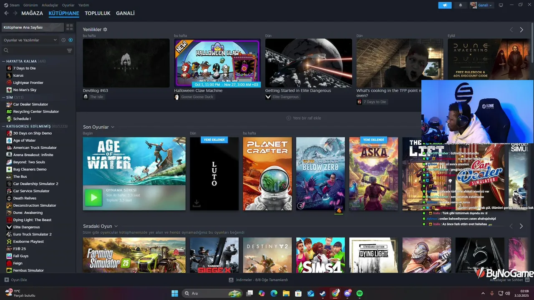Open Steam from the taskbar
The width and height of the screenshot is (534, 300).
323,293
